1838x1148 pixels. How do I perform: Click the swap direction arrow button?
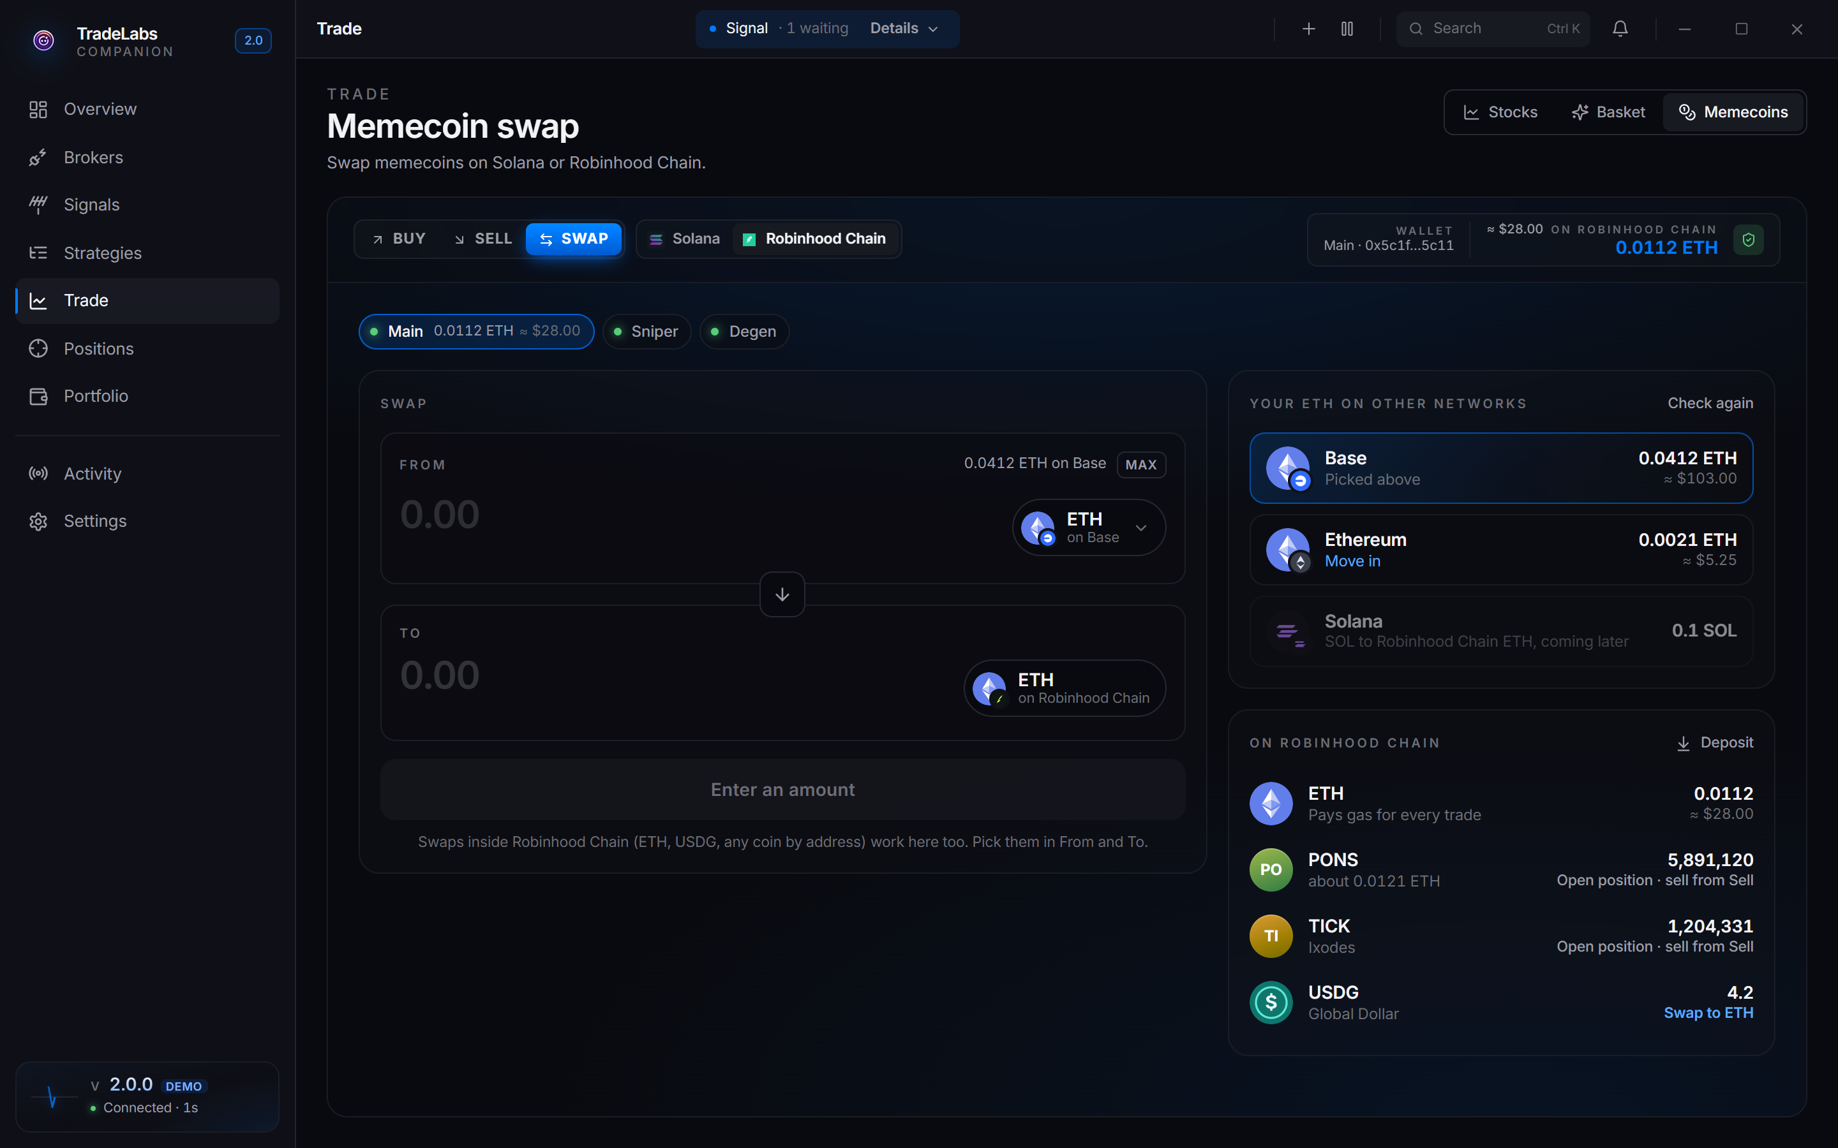(782, 594)
